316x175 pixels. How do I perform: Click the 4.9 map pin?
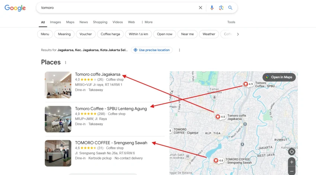[x=248, y=84]
